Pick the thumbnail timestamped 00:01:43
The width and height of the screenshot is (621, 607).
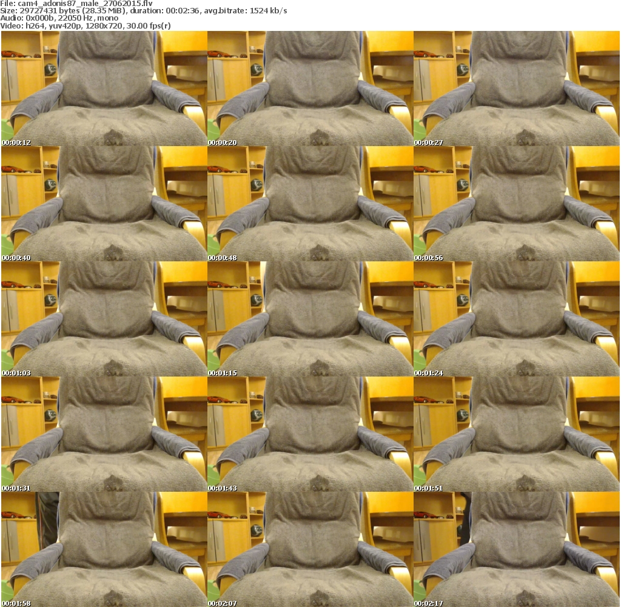coord(310,434)
